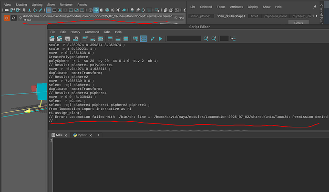Toggle the Field Chart icon
This screenshot has width=329, height=192.
(71, 10)
